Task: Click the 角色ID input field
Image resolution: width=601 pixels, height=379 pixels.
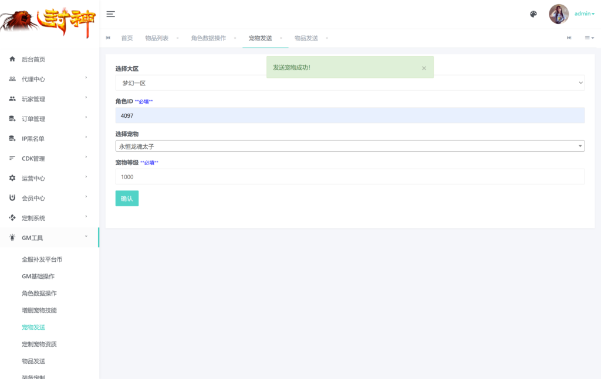Action: (350, 115)
